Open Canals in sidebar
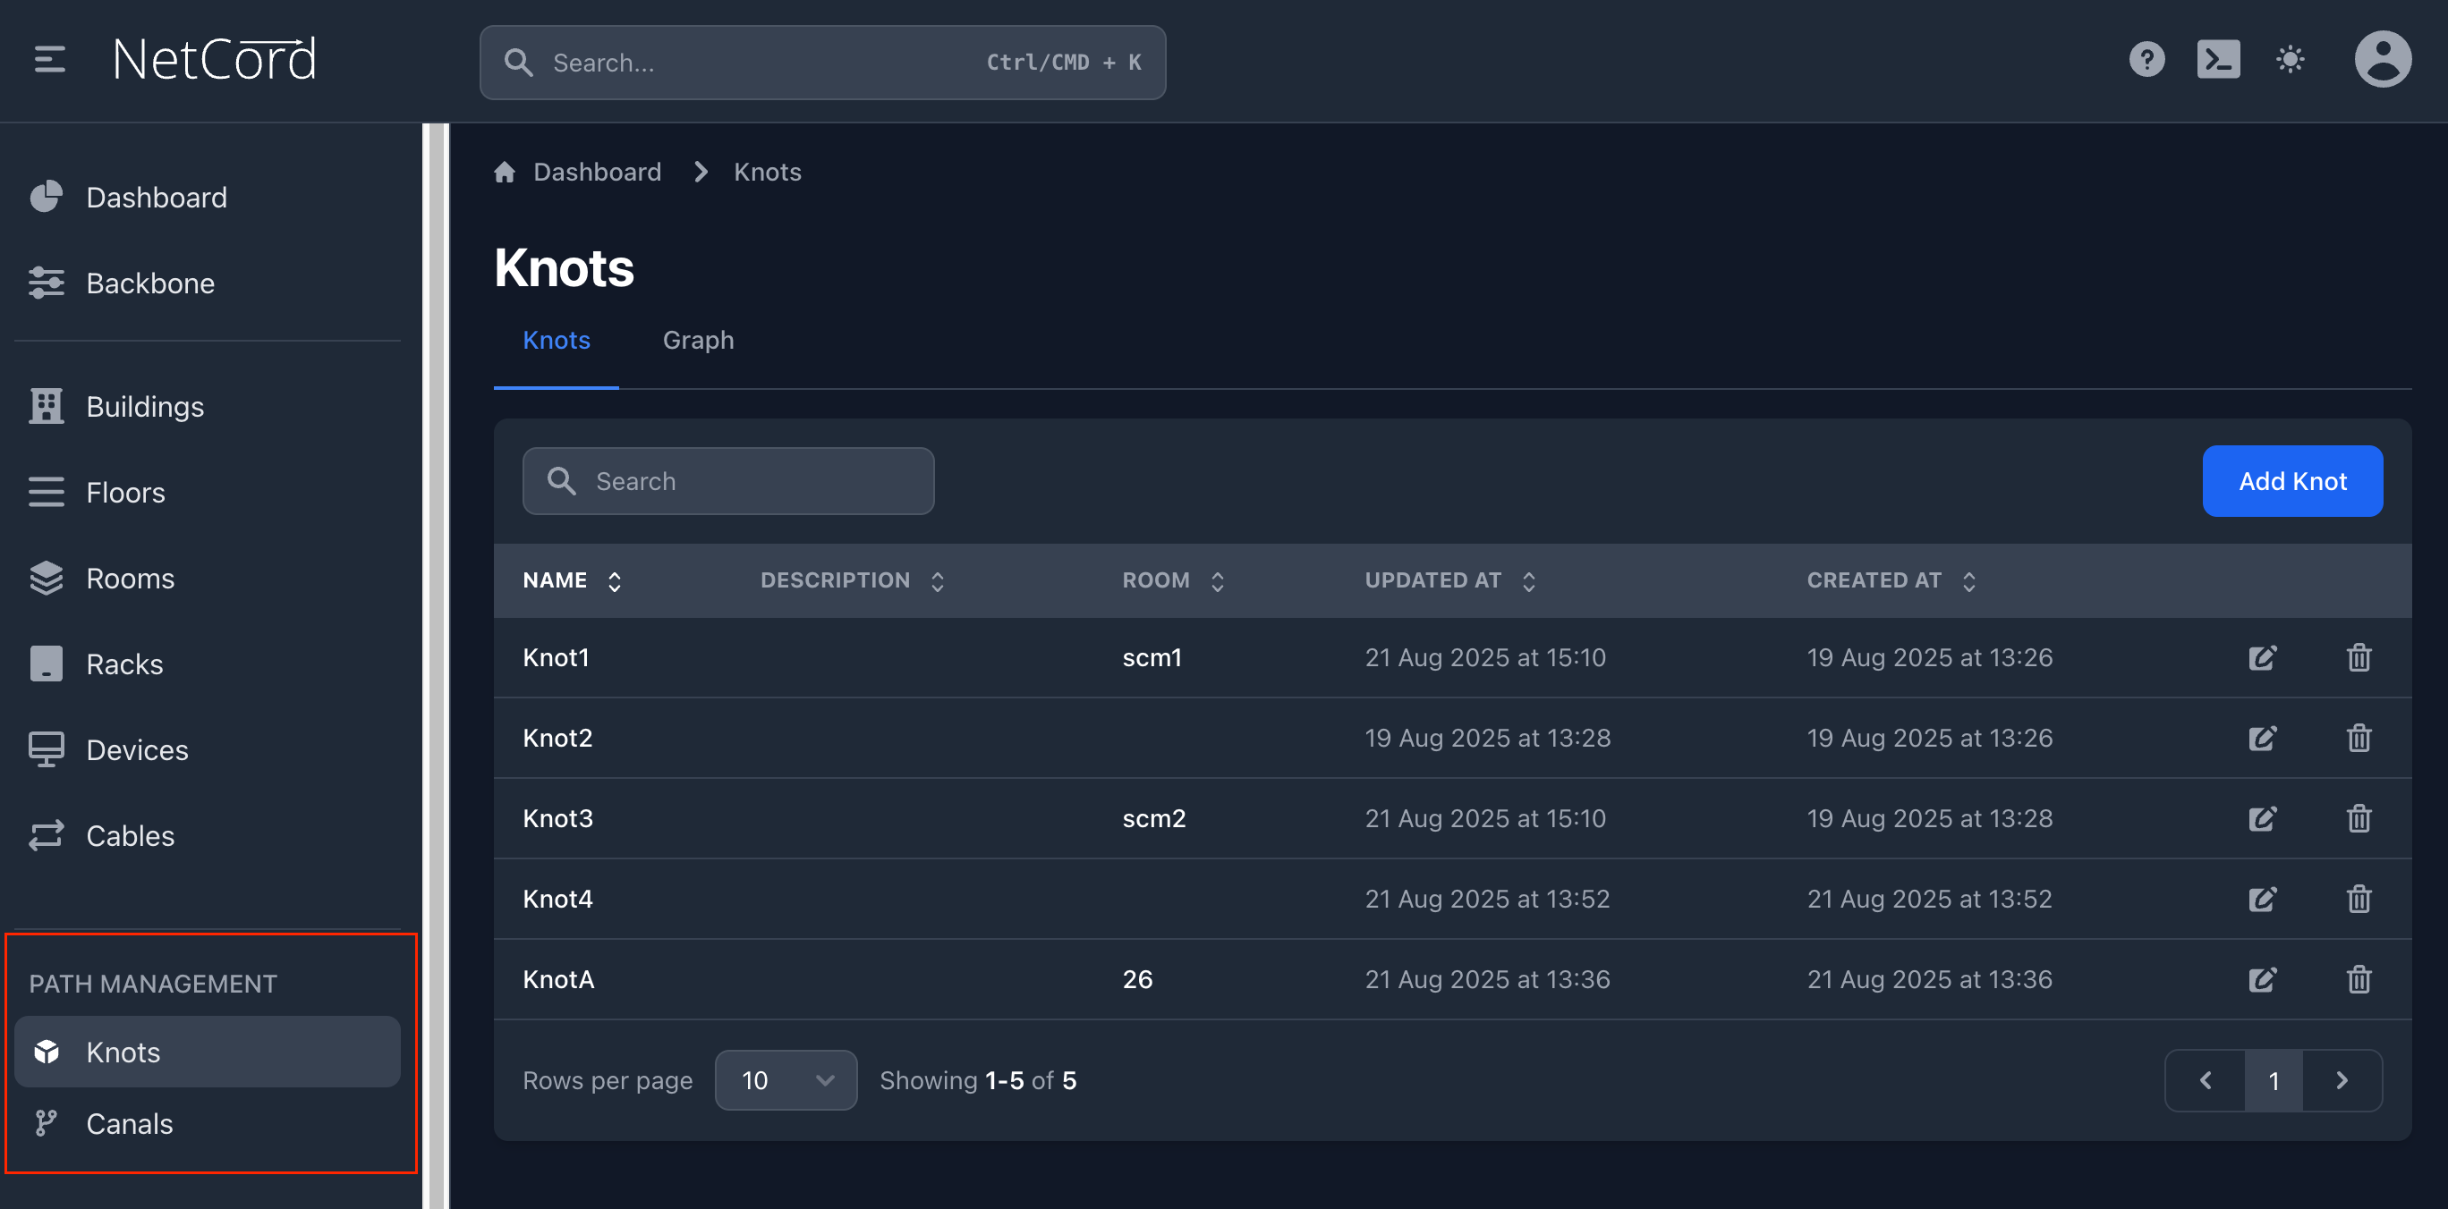 coord(129,1123)
